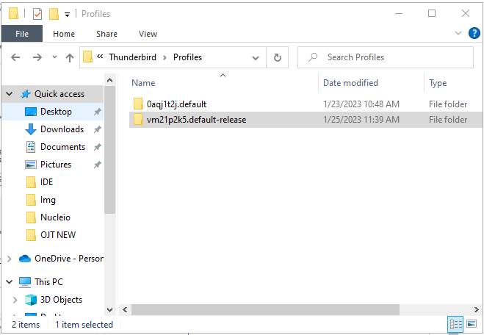
Task: Click the sort direction arrow above Name
Action: (x=223, y=76)
